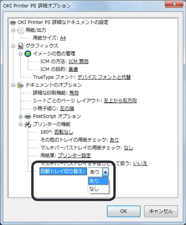This screenshot has height=225, width=186.
Task: Select マルチパーパストレイの用紙チェック なし value
Action: click(128, 148)
